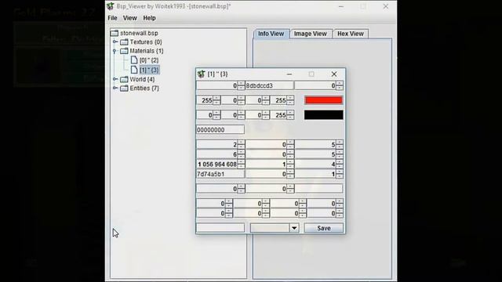Minimize the [1] '' (3) dialog window
Viewport: 502px width, 282px height.
[x=289, y=74]
